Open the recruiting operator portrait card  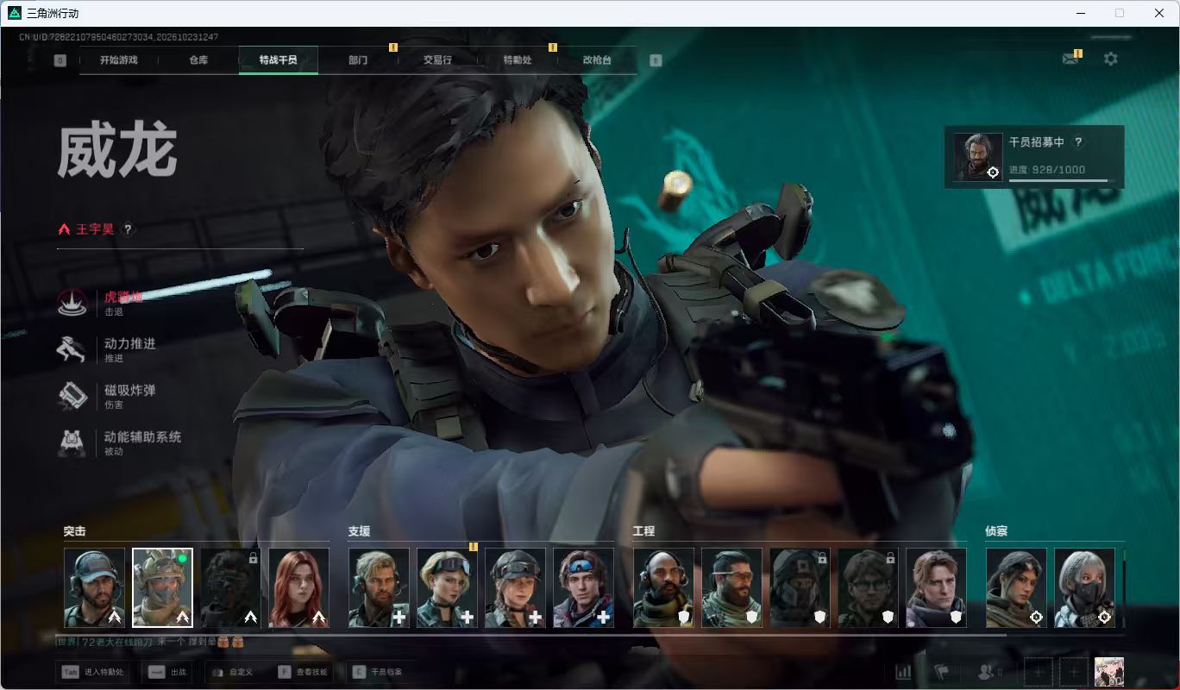tap(978, 157)
